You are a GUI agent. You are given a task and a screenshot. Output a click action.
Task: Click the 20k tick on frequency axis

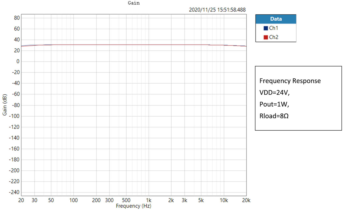[246, 200]
